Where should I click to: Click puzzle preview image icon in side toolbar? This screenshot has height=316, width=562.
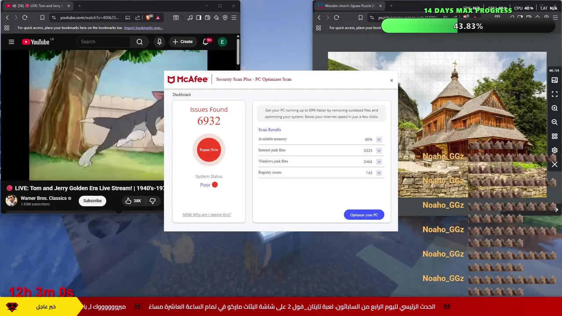tap(555, 80)
